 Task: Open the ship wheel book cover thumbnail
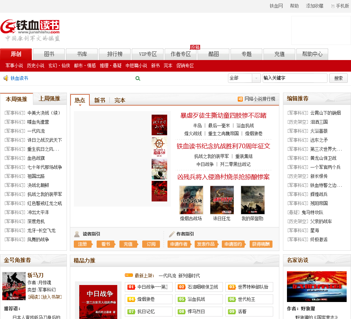coord(159,147)
